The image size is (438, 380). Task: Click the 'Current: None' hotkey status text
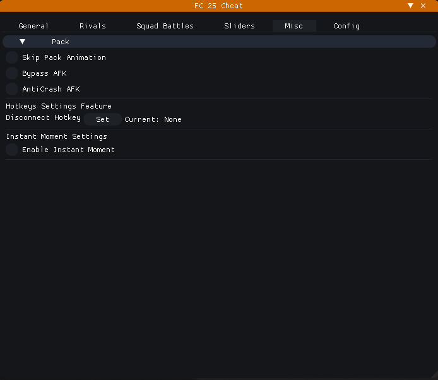153,119
